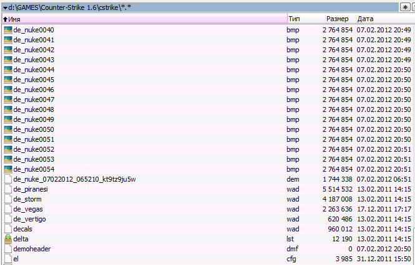This screenshot has height=265, width=415.
Task: Select the file name de_nuke0054
Action: point(34,169)
